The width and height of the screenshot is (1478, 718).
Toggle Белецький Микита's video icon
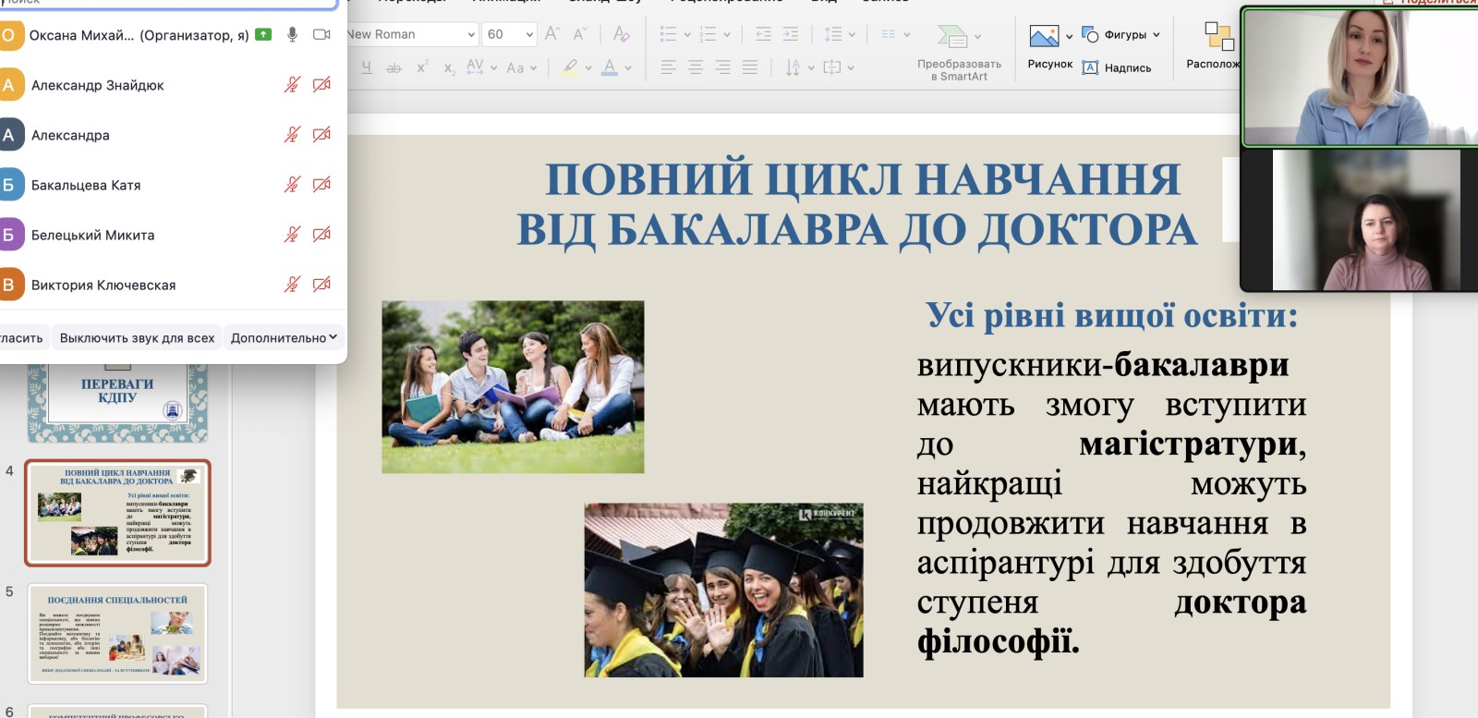tap(321, 235)
